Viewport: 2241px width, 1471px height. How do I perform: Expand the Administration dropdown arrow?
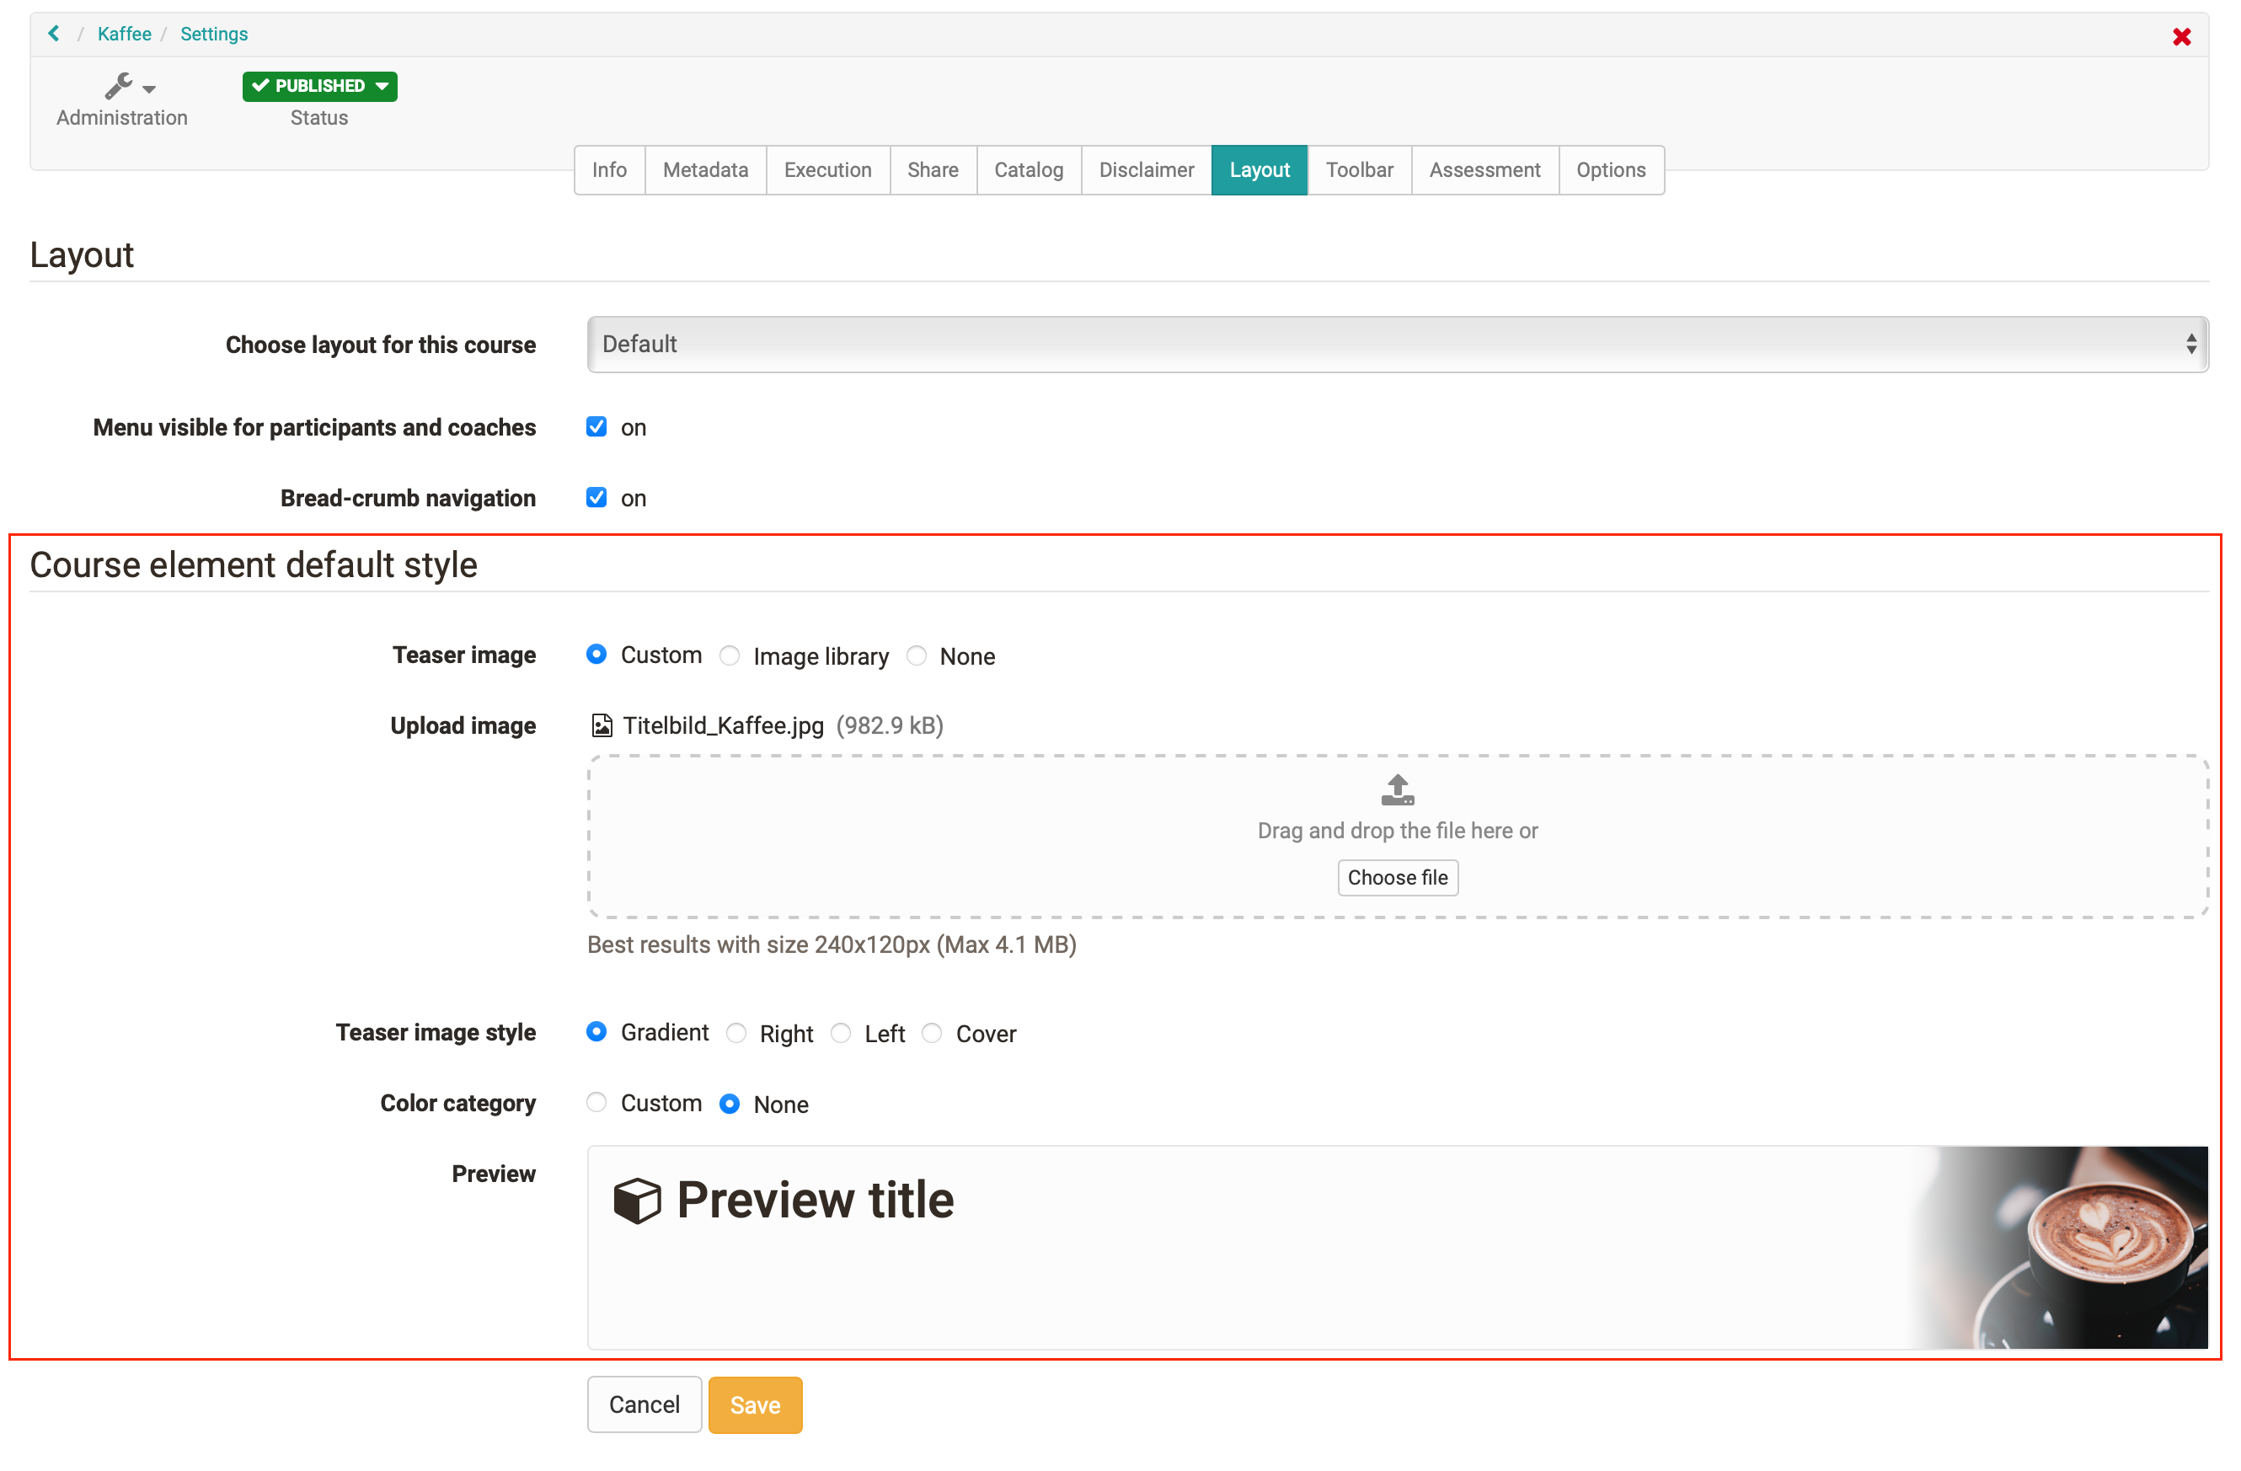pos(150,89)
